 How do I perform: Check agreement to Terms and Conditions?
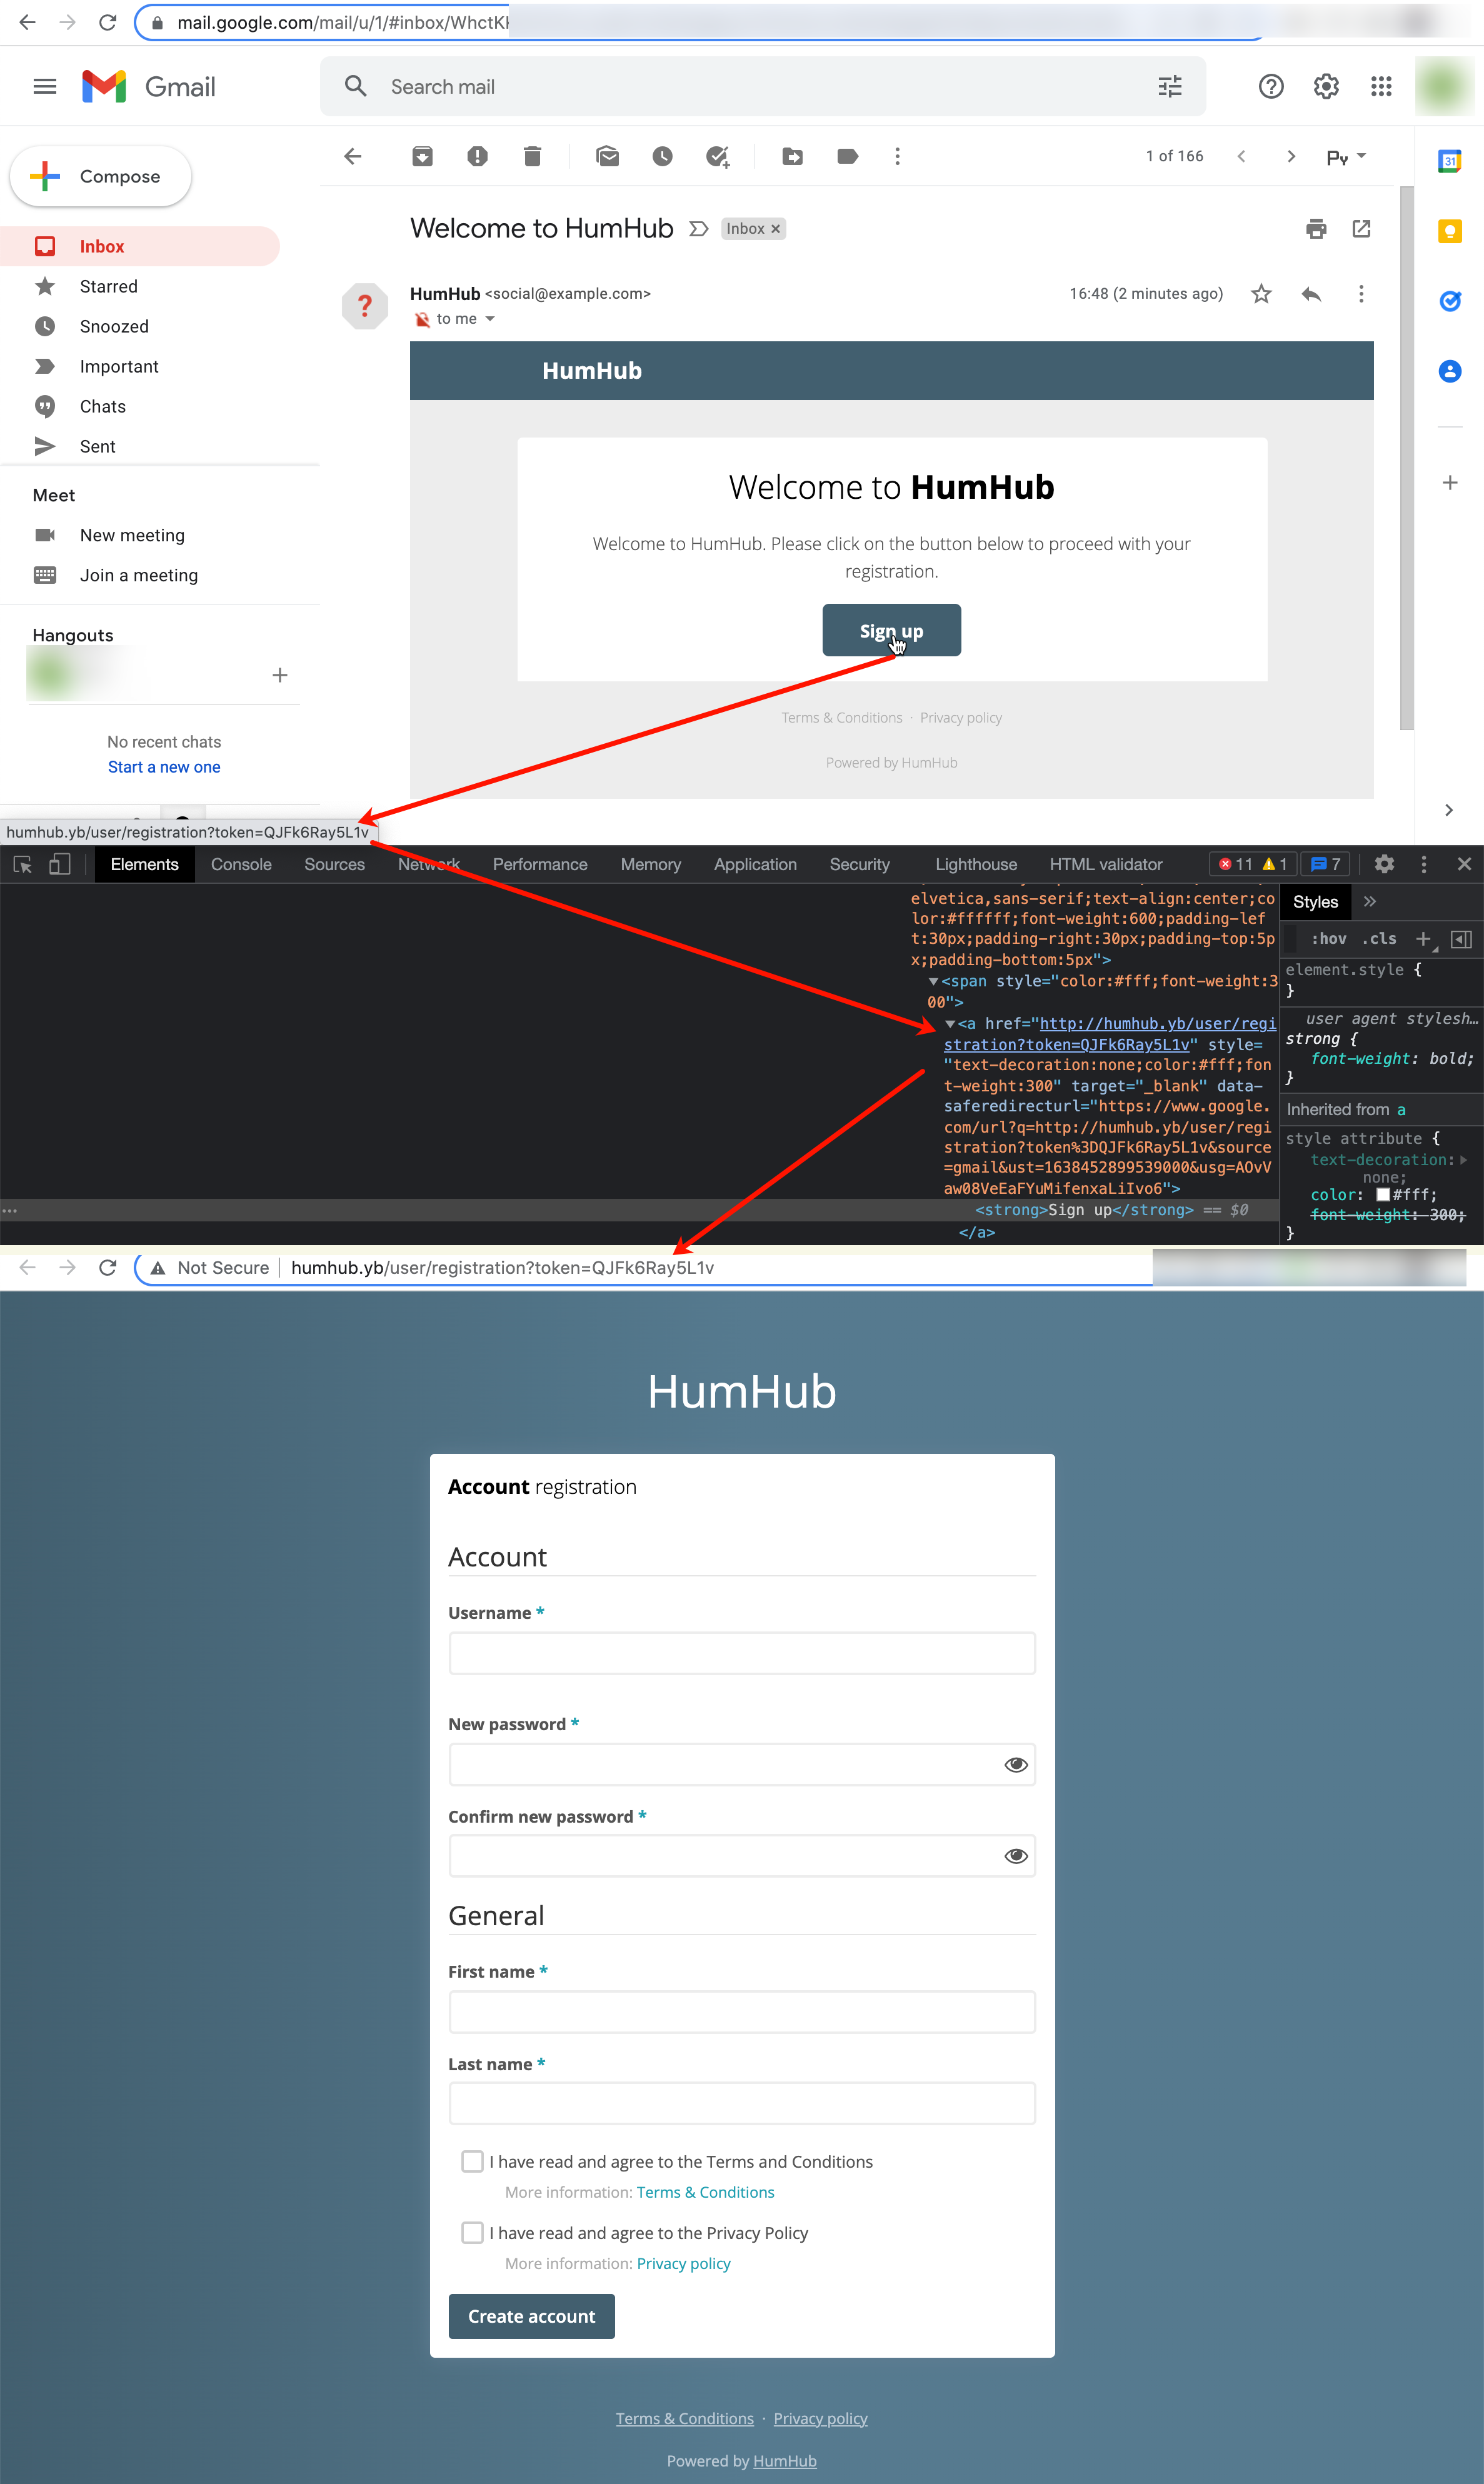tap(472, 2161)
